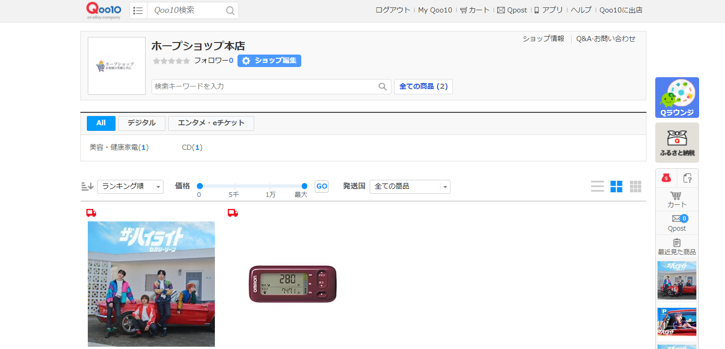Viewport: 725px width, 349px height.
Task: Open the ふるさと納税 banner icon
Action: pos(677,142)
